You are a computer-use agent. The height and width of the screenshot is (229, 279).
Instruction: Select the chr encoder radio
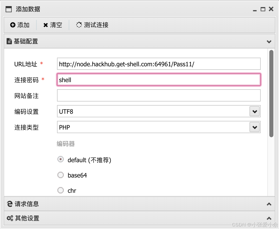[x=61, y=190]
